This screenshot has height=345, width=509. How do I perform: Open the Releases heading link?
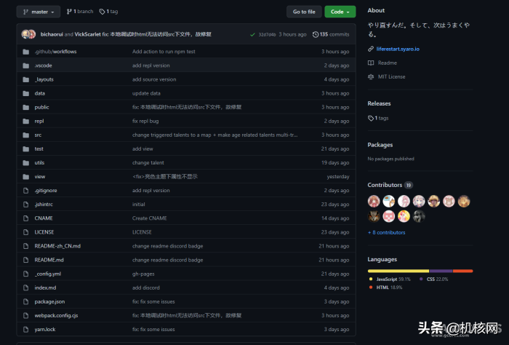(379, 103)
